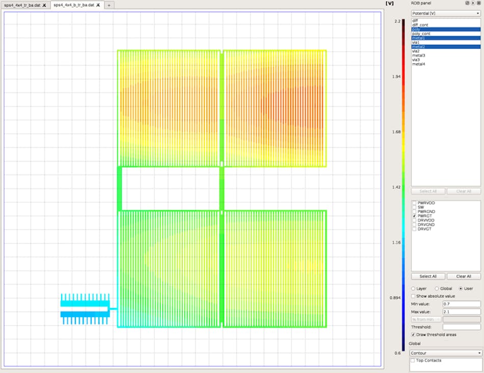Close the RDB panel with its corner icon
Viewport: 484px width, 373px height.
pos(479,3)
